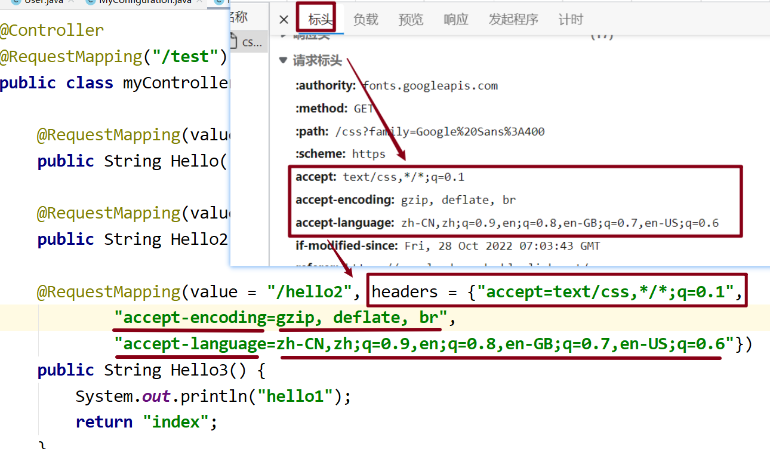Open the 发起程序 tab

[513, 20]
